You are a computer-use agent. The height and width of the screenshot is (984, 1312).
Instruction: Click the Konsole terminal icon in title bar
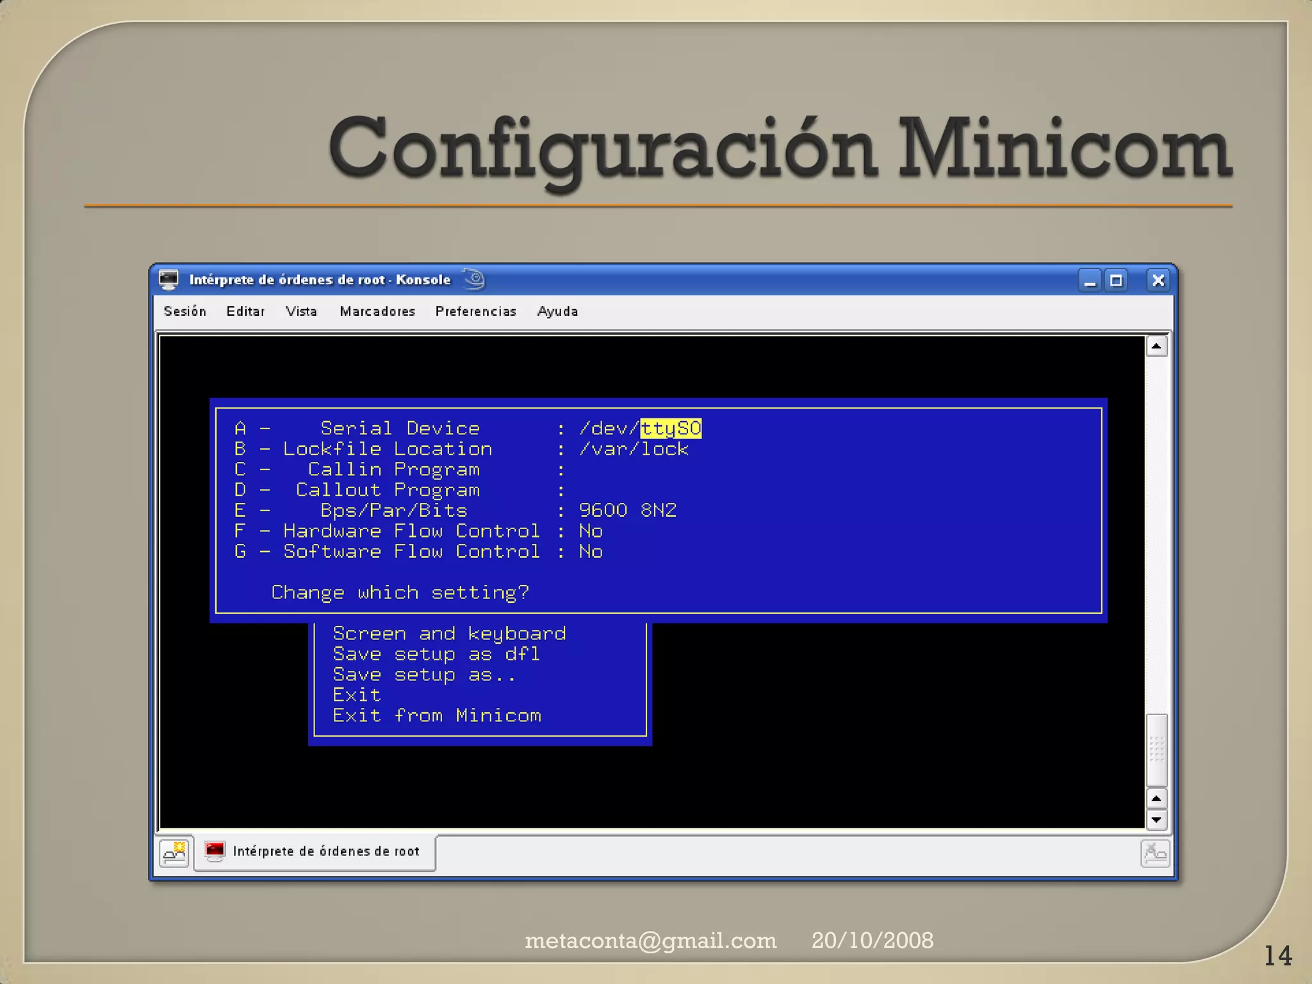pyautogui.click(x=168, y=280)
